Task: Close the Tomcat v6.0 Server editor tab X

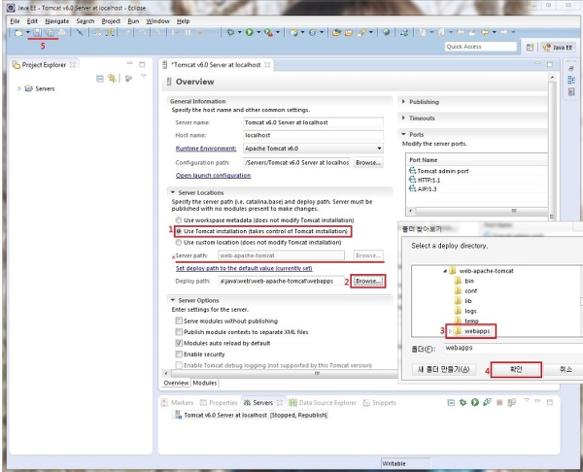Action: point(267,65)
